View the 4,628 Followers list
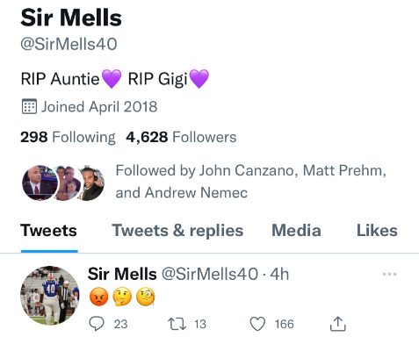 coord(181,137)
